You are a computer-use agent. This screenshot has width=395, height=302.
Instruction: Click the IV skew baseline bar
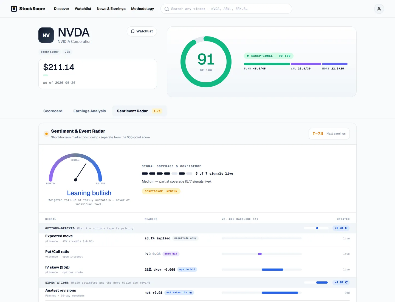[262, 270]
